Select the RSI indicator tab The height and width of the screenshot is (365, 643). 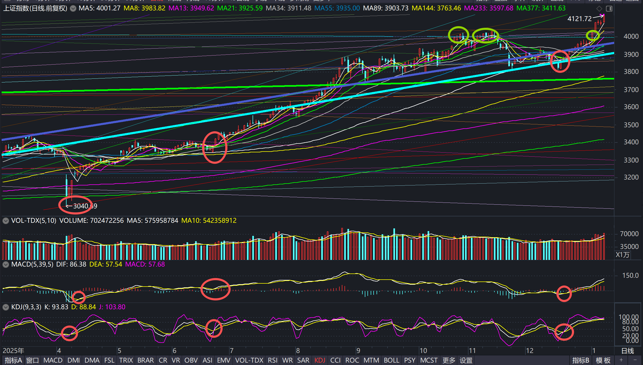273,360
